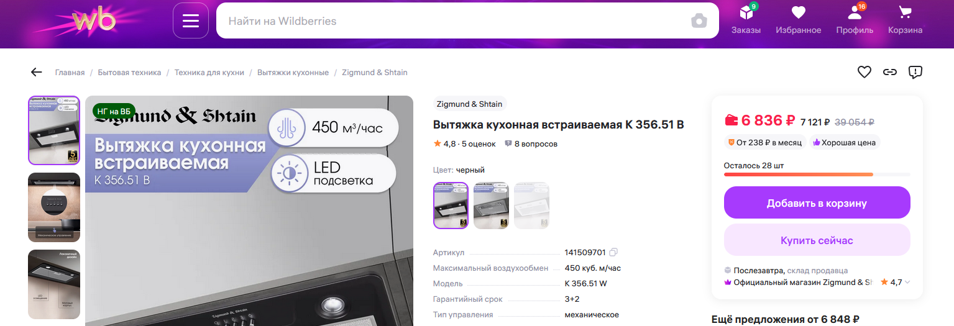954x326 pixels.
Task: Click the 8 вопросов speech bubble icon
Action: 508,143
